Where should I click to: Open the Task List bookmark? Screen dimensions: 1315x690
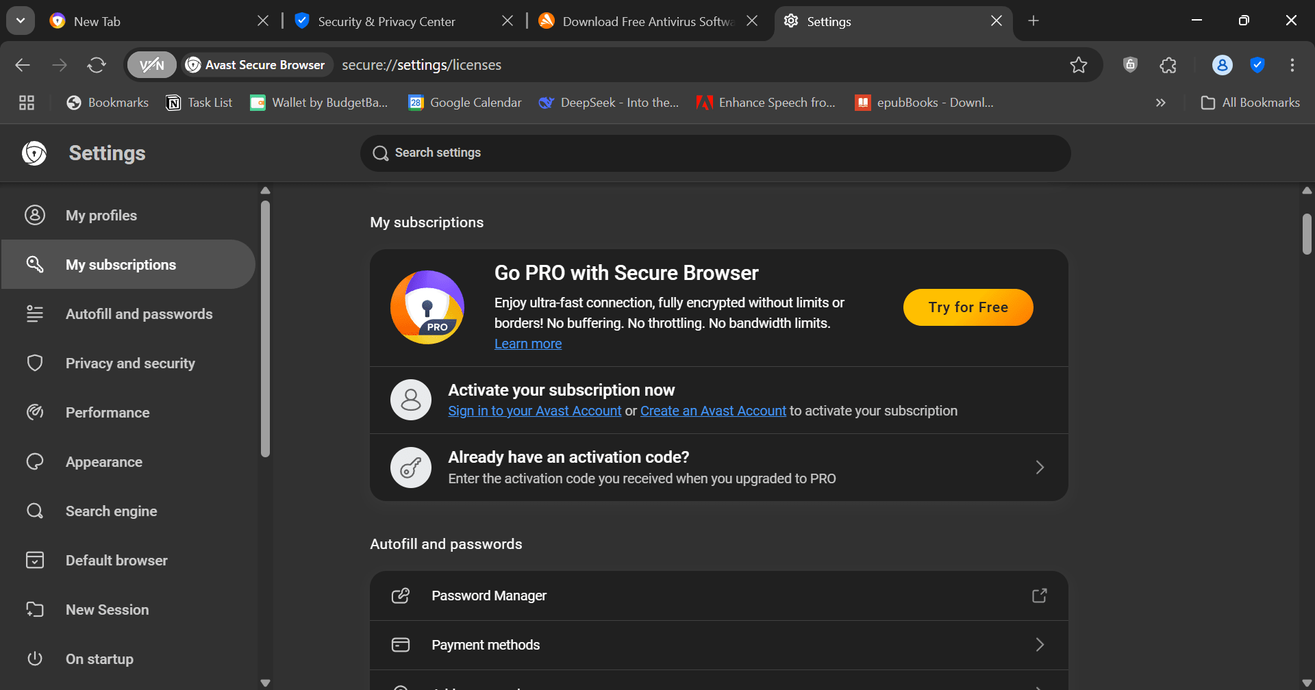click(199, 103)
